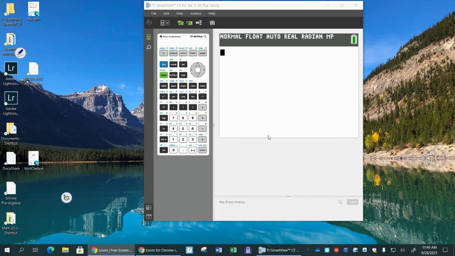This screenshot has height=256, width=455.
Task: Click the calculator ln key
Action: pos(164,129)
